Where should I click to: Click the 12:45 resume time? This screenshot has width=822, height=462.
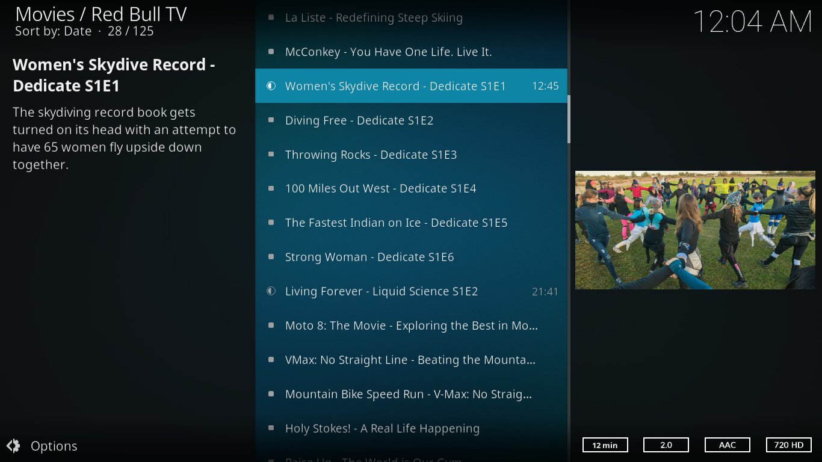(x=545, y=86)
